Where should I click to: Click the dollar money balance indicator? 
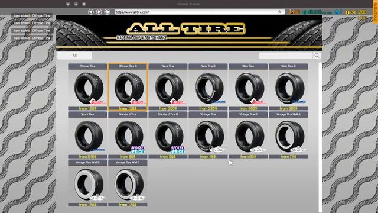[356, 12]
